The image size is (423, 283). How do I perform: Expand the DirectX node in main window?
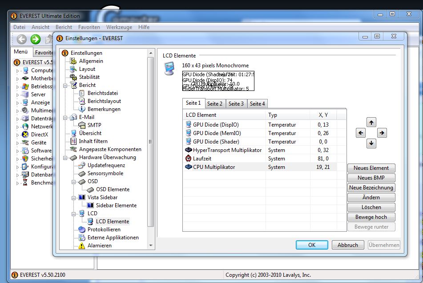(17, 135)
